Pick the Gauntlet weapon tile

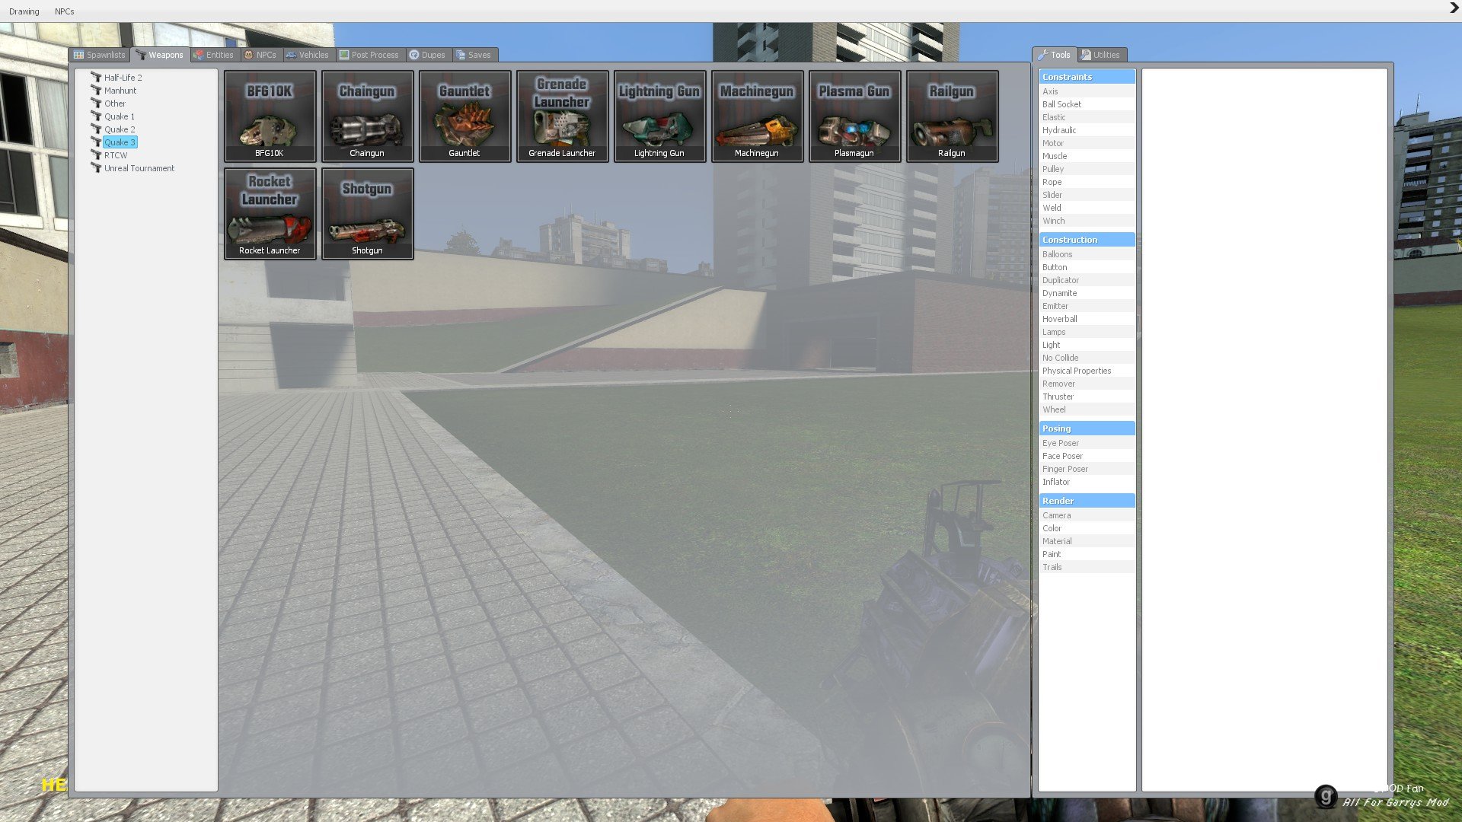pyautogui.click(x=464, y=116)
